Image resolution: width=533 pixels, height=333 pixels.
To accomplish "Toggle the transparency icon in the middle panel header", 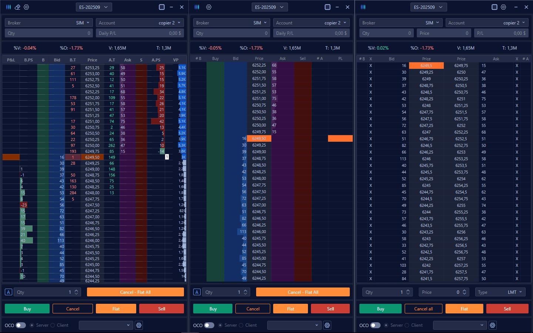I will pyautogui.click(x=328, y=7).
